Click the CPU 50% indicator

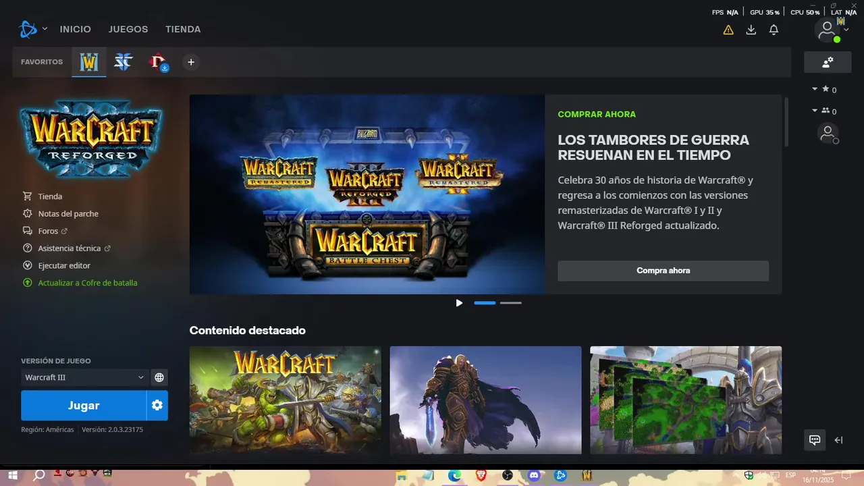(805, 12)
